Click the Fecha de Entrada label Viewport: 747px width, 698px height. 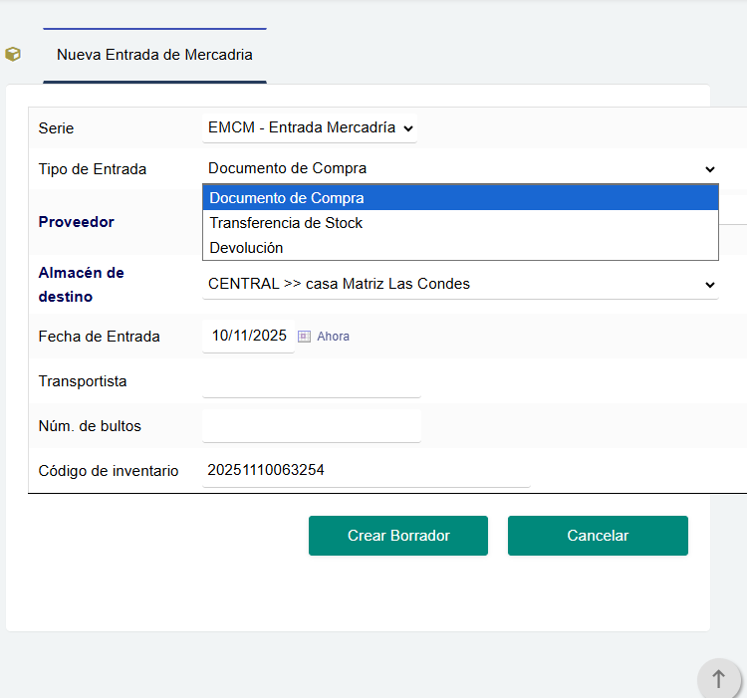99,337
